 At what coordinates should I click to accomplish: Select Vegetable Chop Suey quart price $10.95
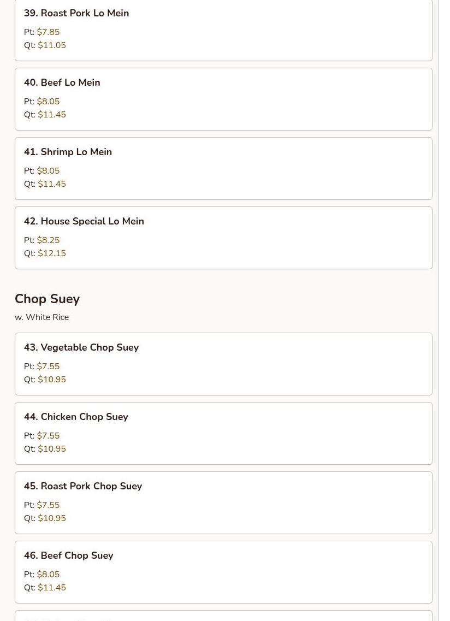52,380
